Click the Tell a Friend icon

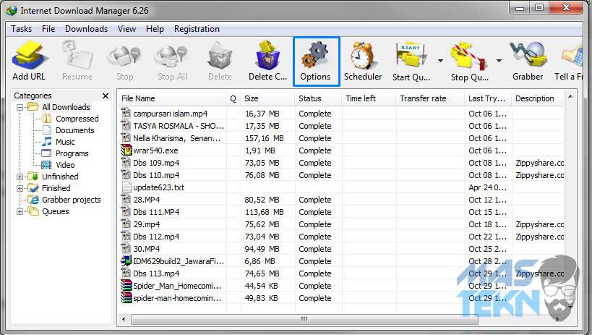pos(573,56)
